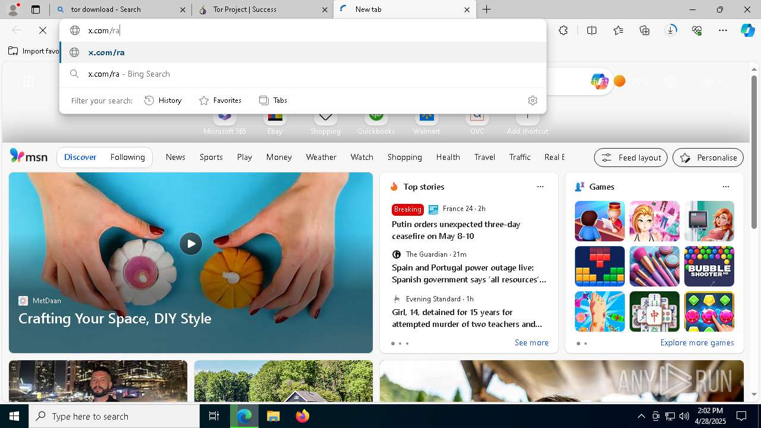Open Weather category in MSN
Viewport: 761px width, 428px height.
[x=321, y=157]
